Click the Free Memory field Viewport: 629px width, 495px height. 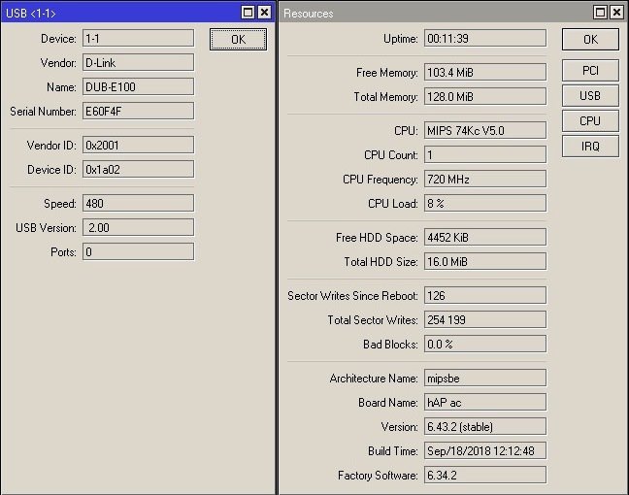484,73
